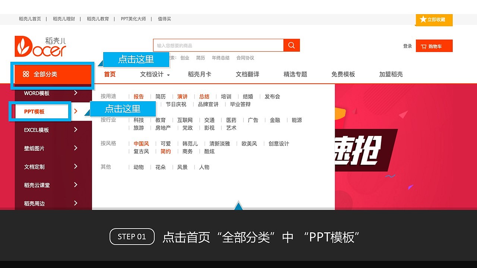Screen dimensions: 477x268
Task: Click the 登录 login link
Action: 407,46
